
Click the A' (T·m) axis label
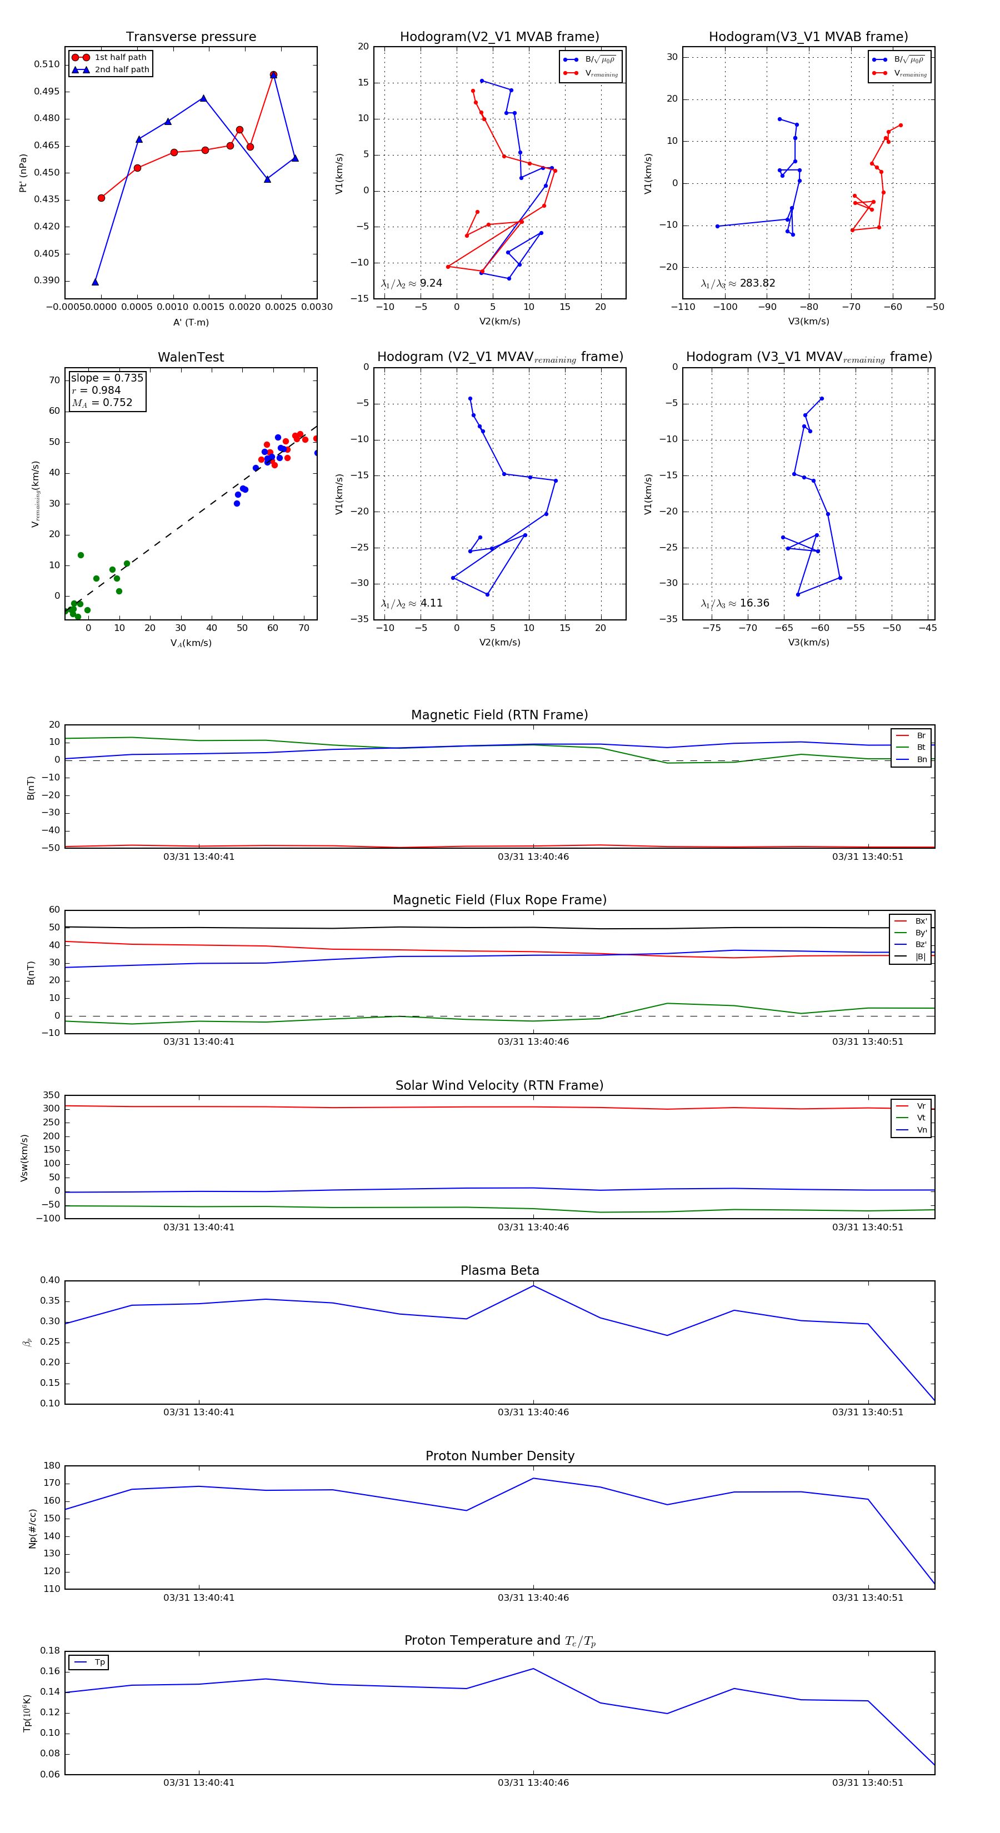[191, 322]
